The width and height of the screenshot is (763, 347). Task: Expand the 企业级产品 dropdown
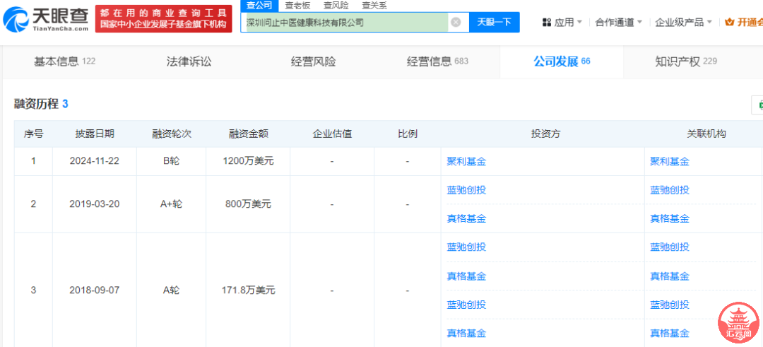point(683,22)
